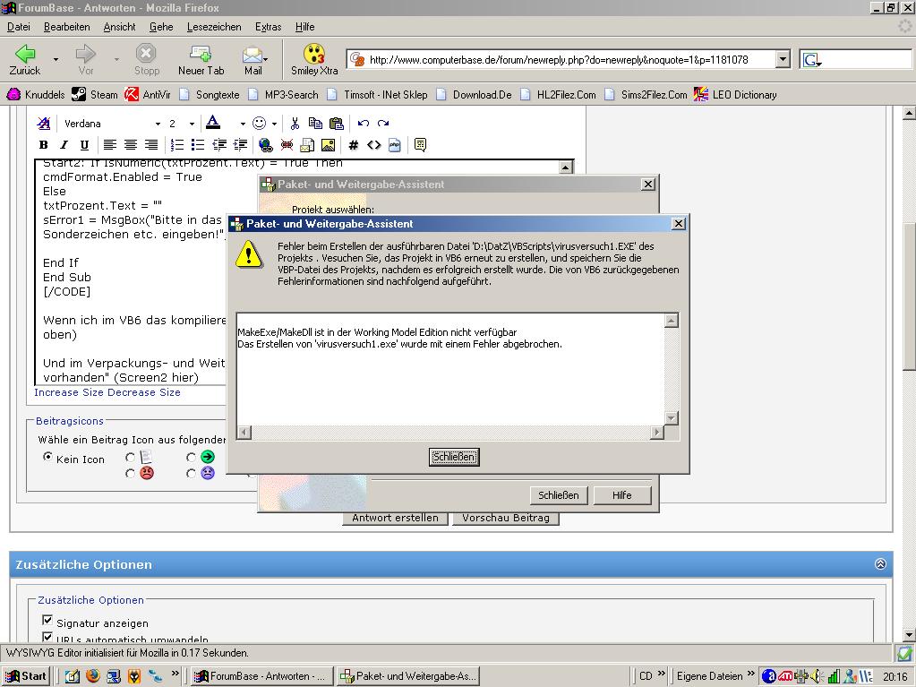
Task: Insert an email link icon
Action: click(x=307, y=145)
